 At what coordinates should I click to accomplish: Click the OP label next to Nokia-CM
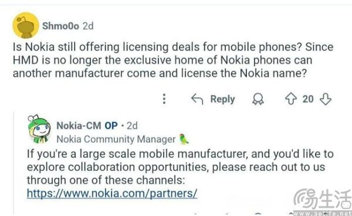(x=111, y=126)
